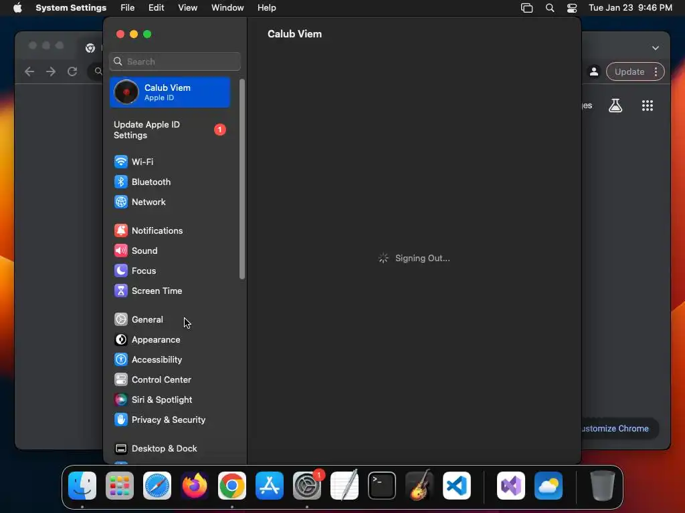Image resolution: width=685 pixels, height=513 pixels.
Task: Open Control Center in menu bar
Action: (x=572, y=8)
